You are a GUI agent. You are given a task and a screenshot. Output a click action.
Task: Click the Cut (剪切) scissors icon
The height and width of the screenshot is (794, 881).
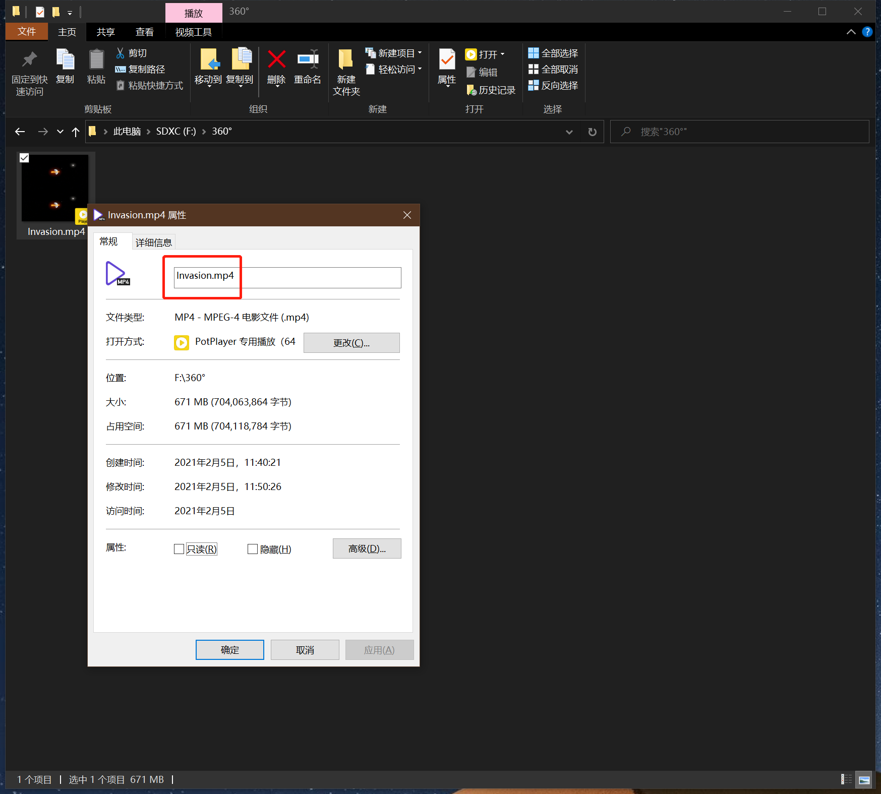[x=121, y=53]
